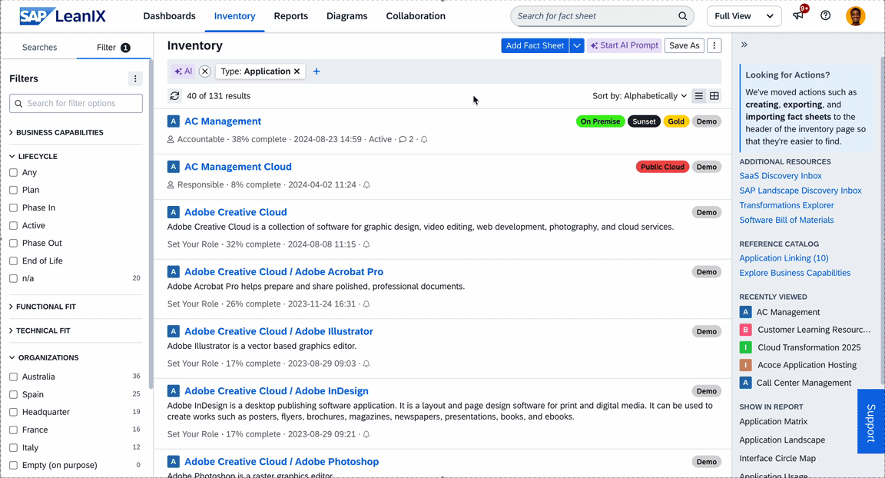Click the Search for filter options field

click(76, 103)
